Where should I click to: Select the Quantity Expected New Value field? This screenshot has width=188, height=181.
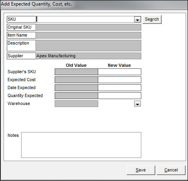pyautogui.click(x=119, y=96)
